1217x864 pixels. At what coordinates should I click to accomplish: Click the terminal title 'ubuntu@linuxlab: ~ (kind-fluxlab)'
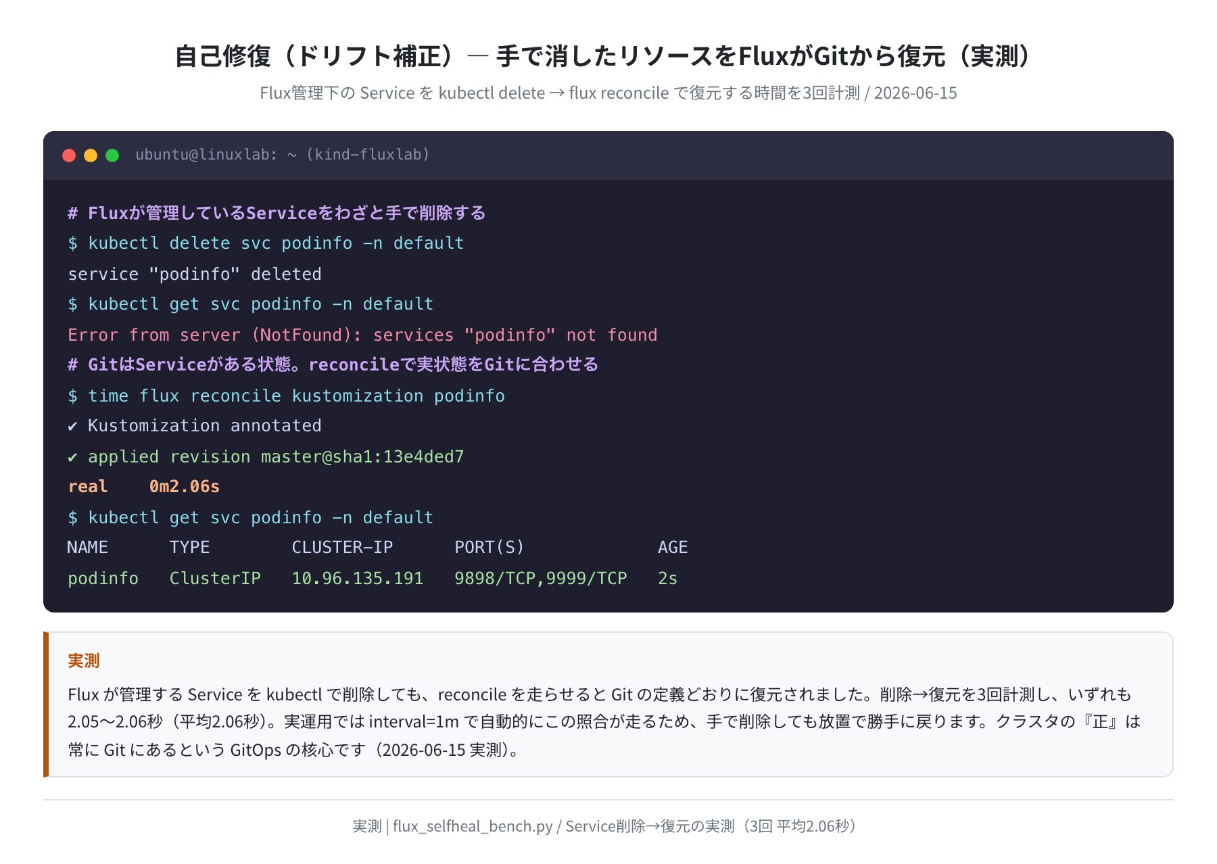click(x=283, y=155)
